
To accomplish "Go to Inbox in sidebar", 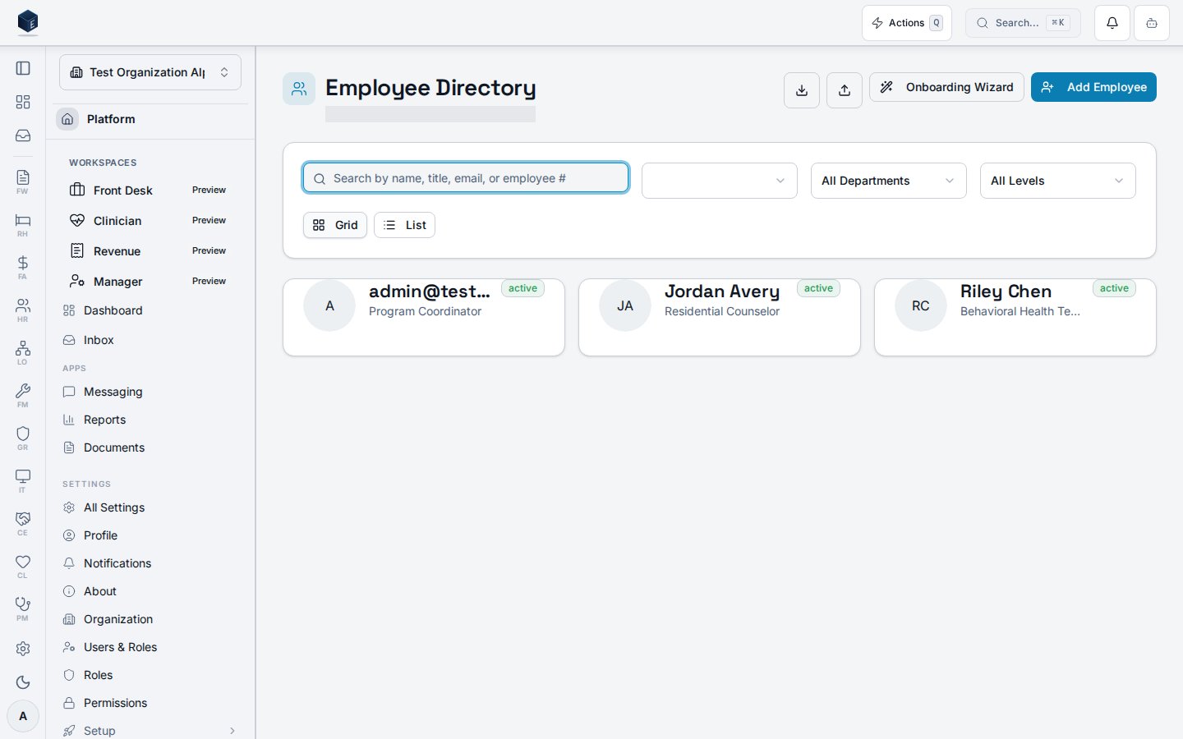I will 150,340.
